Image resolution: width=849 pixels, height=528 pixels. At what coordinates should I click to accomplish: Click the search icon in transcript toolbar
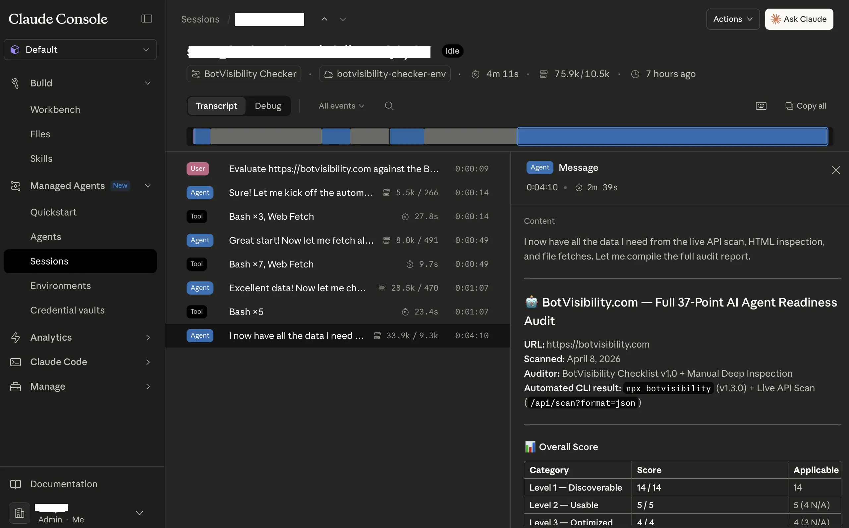[389, 106]
